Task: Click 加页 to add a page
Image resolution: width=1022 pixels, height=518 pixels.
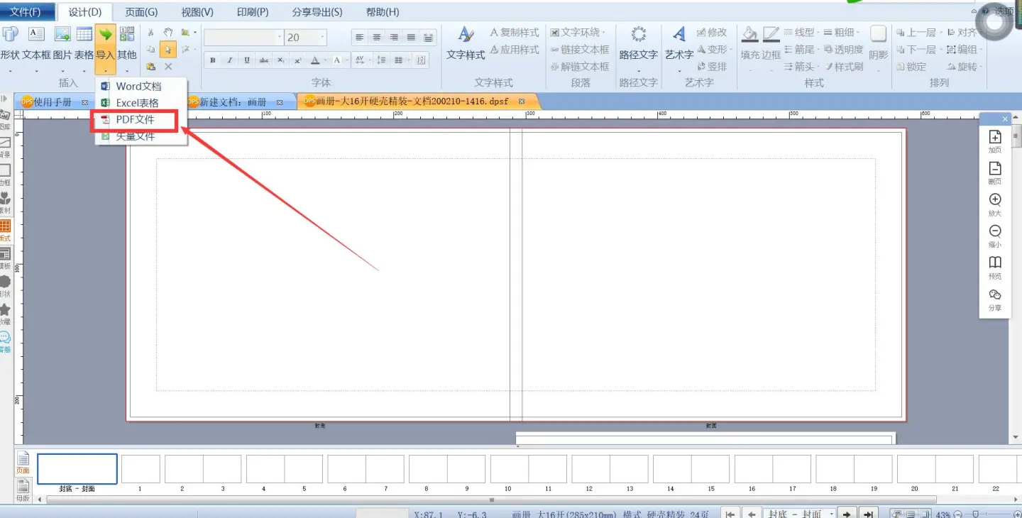Action: tap(995, 142)
